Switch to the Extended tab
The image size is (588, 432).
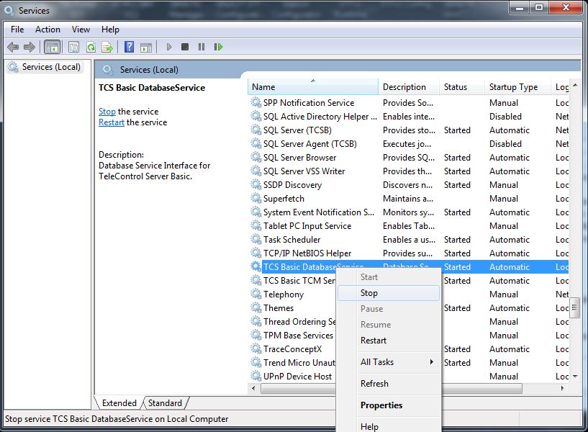119,402
